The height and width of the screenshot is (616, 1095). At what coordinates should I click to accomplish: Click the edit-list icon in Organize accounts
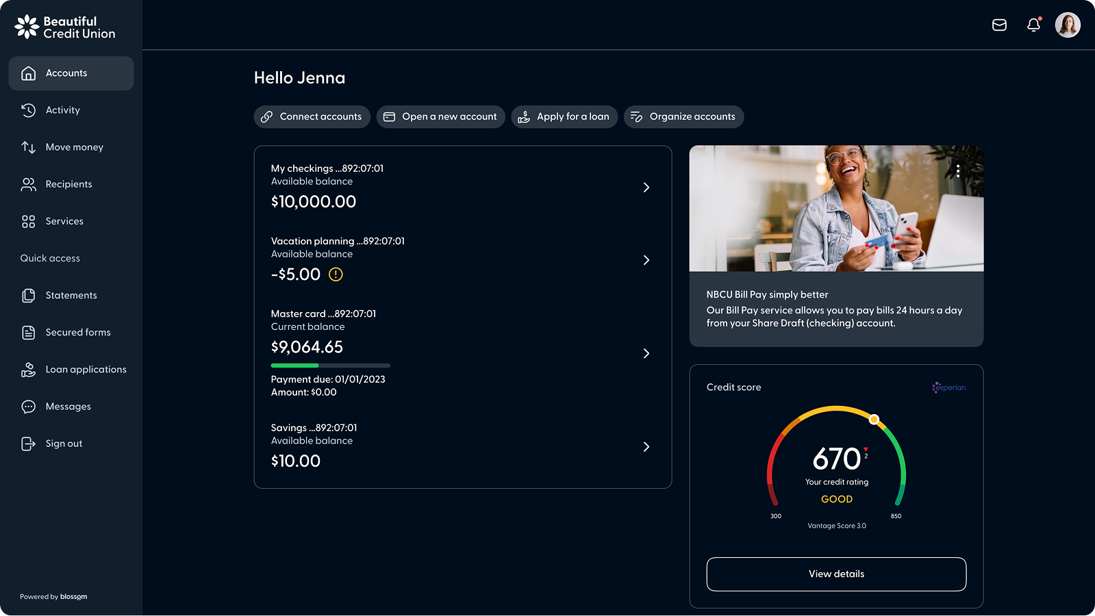pyautogui.click(x=636, y=117)
